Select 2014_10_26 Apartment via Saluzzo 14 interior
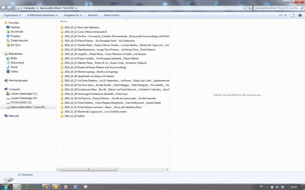The image size is (305, 190). coord(87,76)
